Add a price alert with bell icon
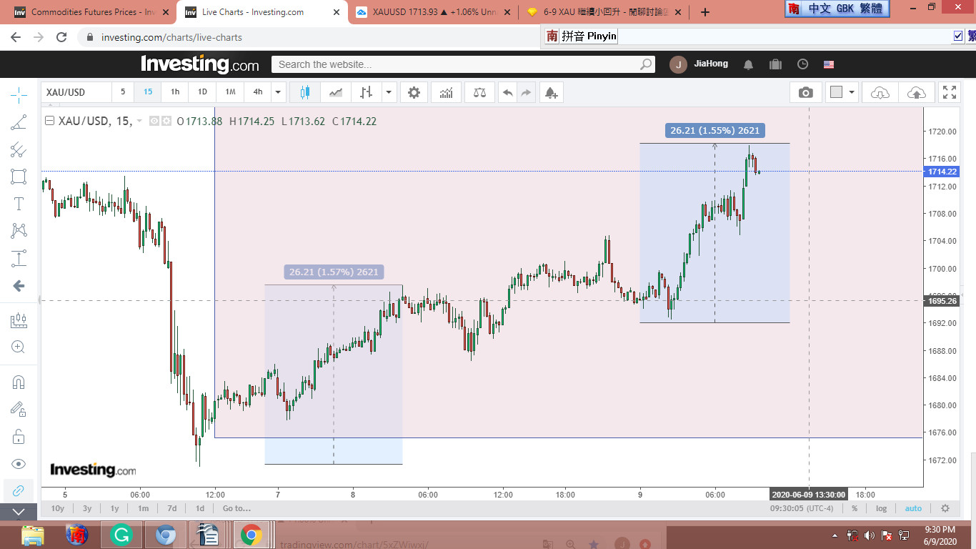The height and width of the screenshot is (549, 976). pyautogui.click(x=550, y=92)
